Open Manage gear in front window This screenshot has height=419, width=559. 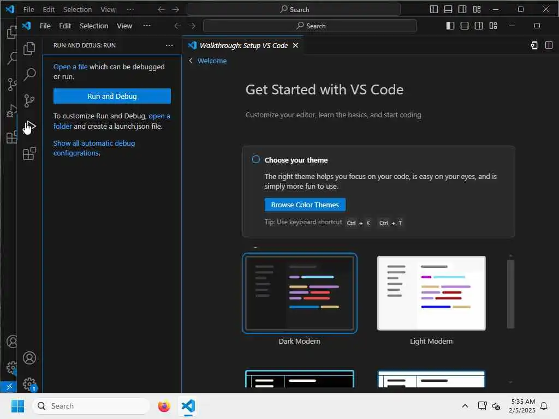(x=29, y=384)
